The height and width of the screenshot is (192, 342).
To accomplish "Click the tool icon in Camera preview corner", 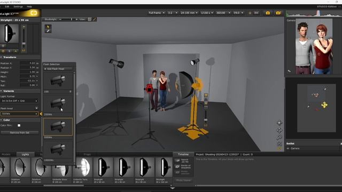I will [x=289, y=71].
